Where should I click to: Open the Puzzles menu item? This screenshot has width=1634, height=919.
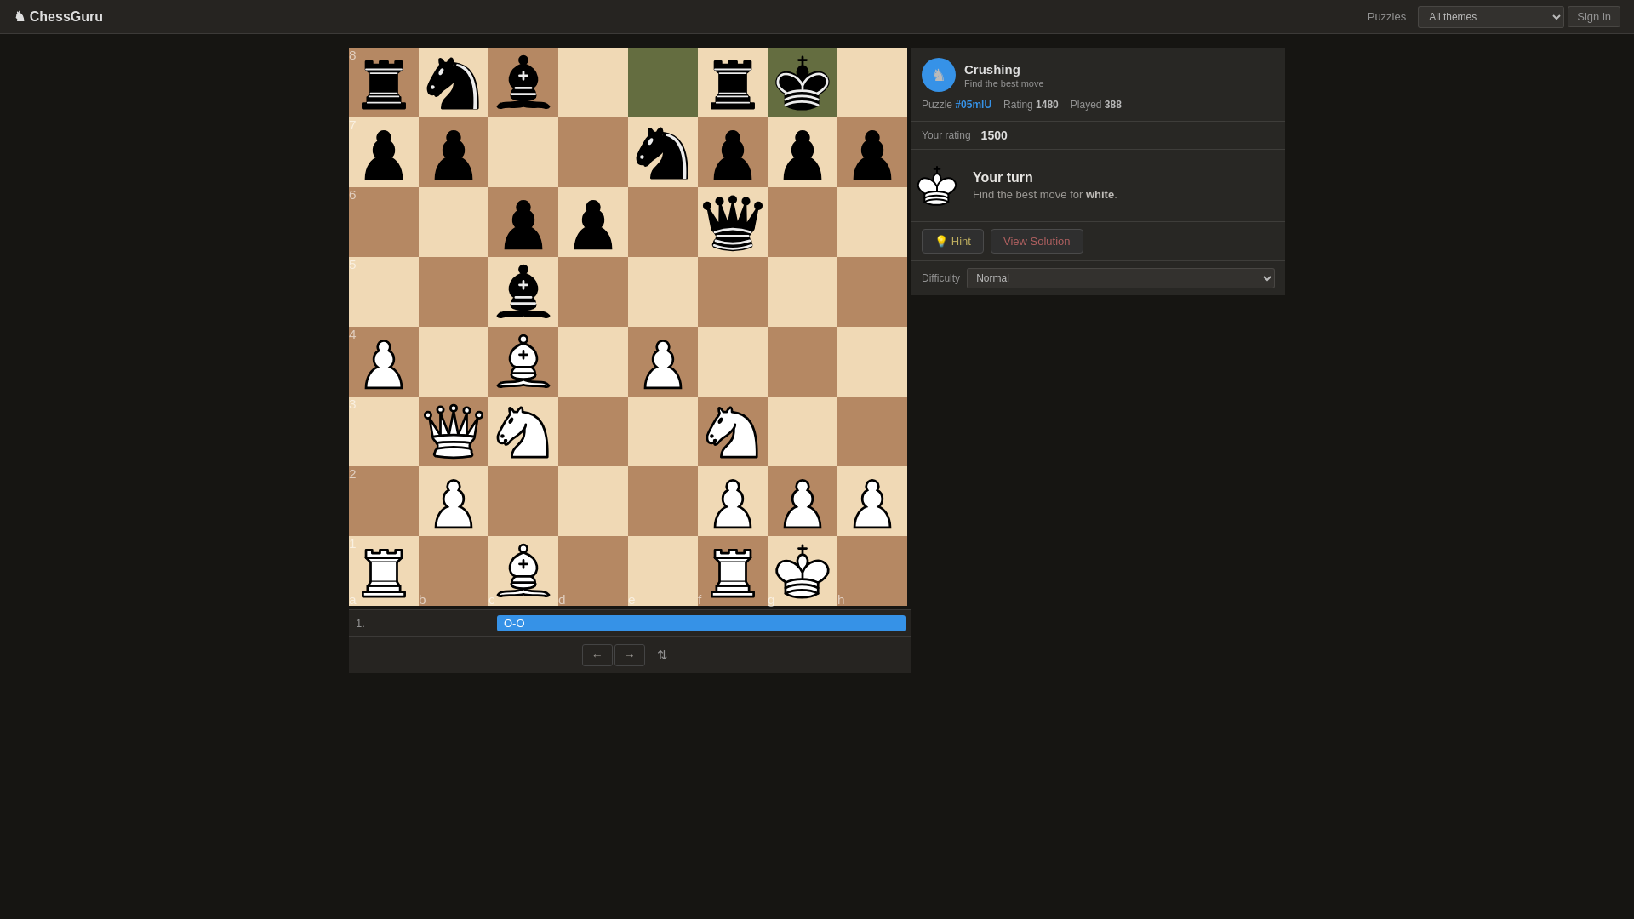click(x=1386, y=17)
